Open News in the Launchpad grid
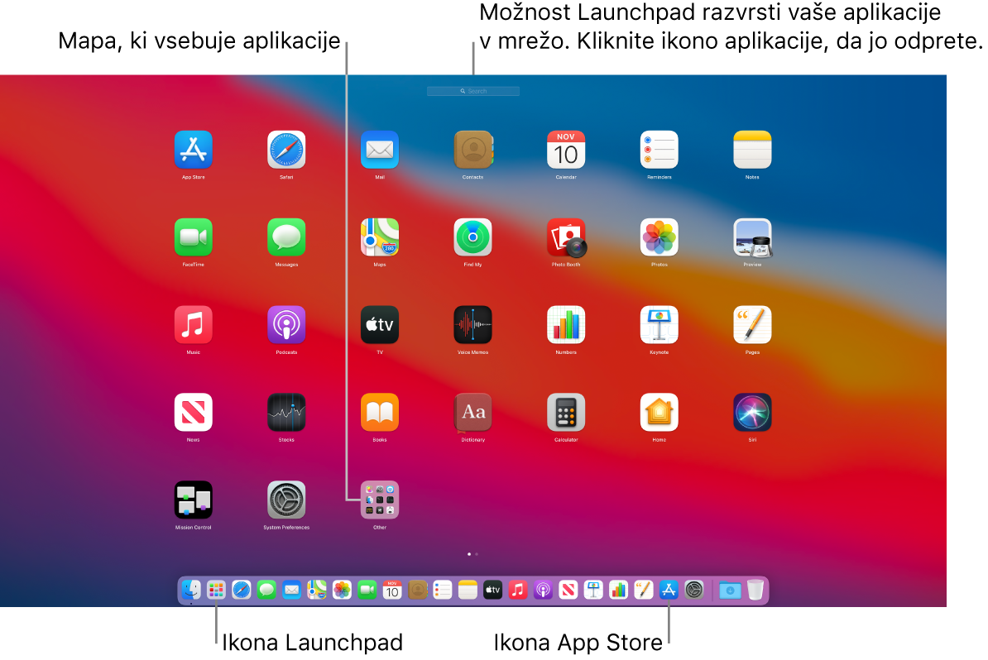This screenshot has width=988, height=660. pos(193,413)
